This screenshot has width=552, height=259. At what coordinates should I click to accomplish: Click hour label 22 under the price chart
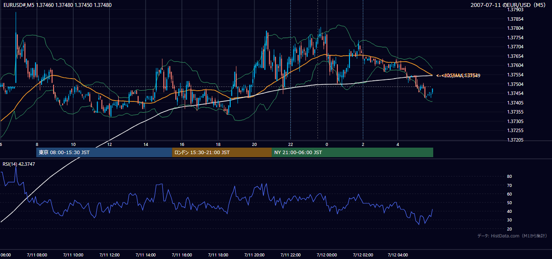291,144
